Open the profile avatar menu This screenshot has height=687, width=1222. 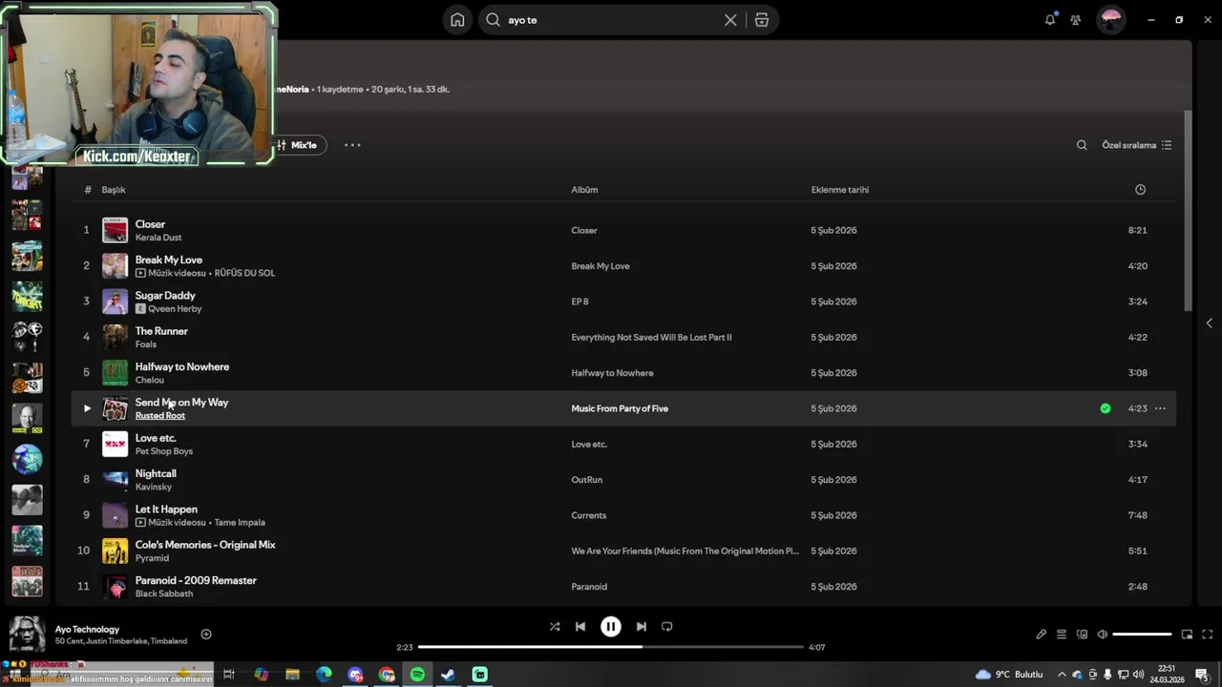pos(1111,20)
